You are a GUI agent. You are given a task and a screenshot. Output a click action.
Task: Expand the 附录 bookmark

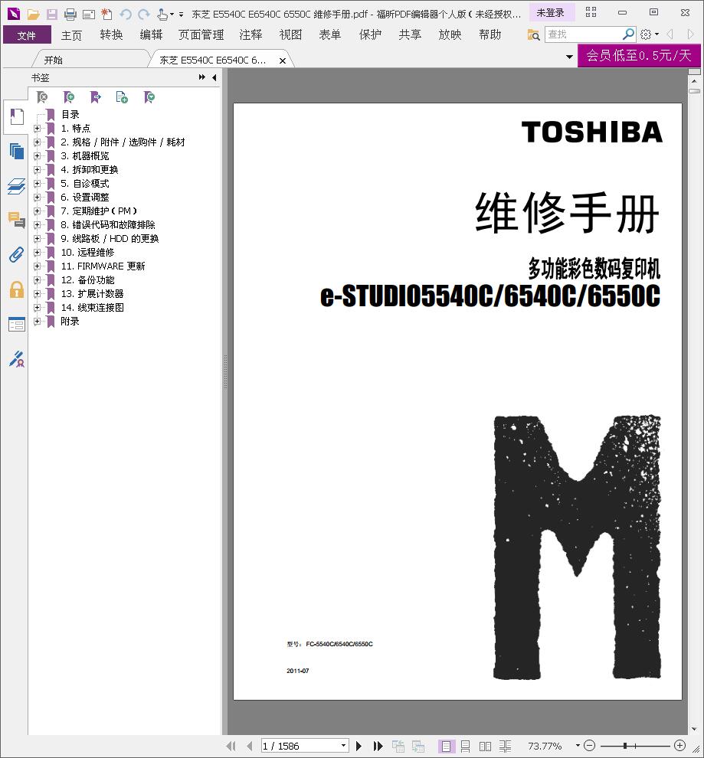tap(38, 321)
